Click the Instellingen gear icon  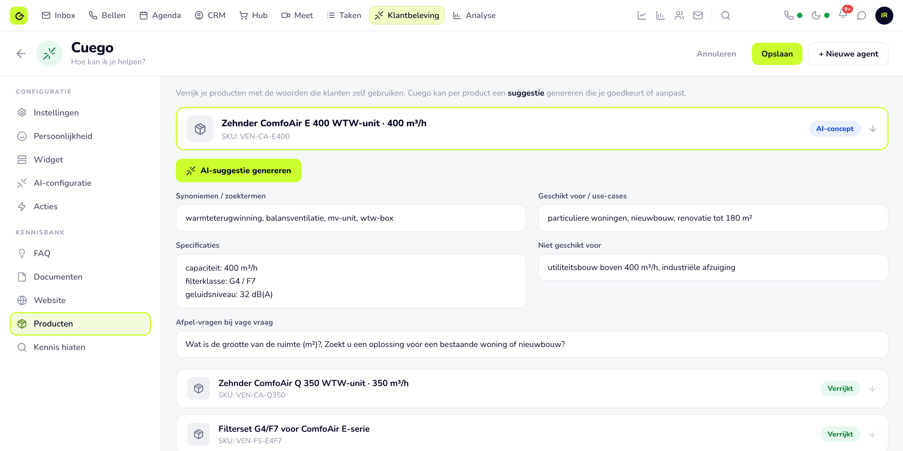pos(22,113)
